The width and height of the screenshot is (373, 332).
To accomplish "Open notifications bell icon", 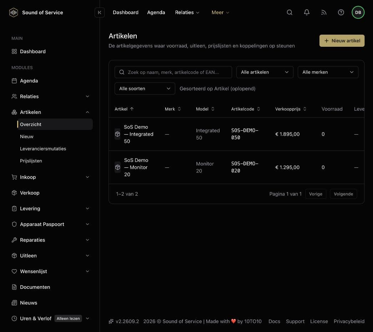I will (x=307, y=12).
